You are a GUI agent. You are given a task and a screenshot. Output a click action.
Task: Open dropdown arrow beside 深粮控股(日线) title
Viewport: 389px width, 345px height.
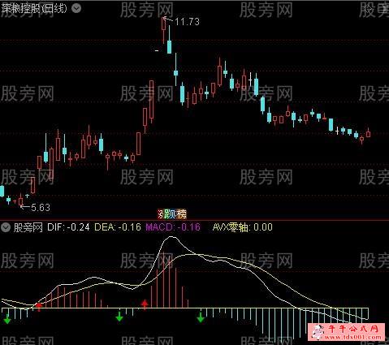pyautogui.click(x=76, y=8)
